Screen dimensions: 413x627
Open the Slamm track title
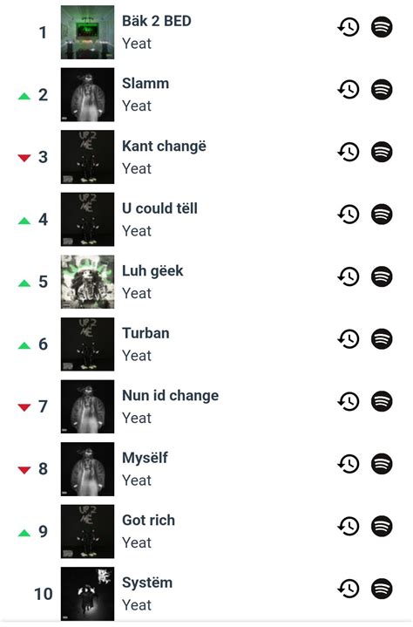[146, 84]
